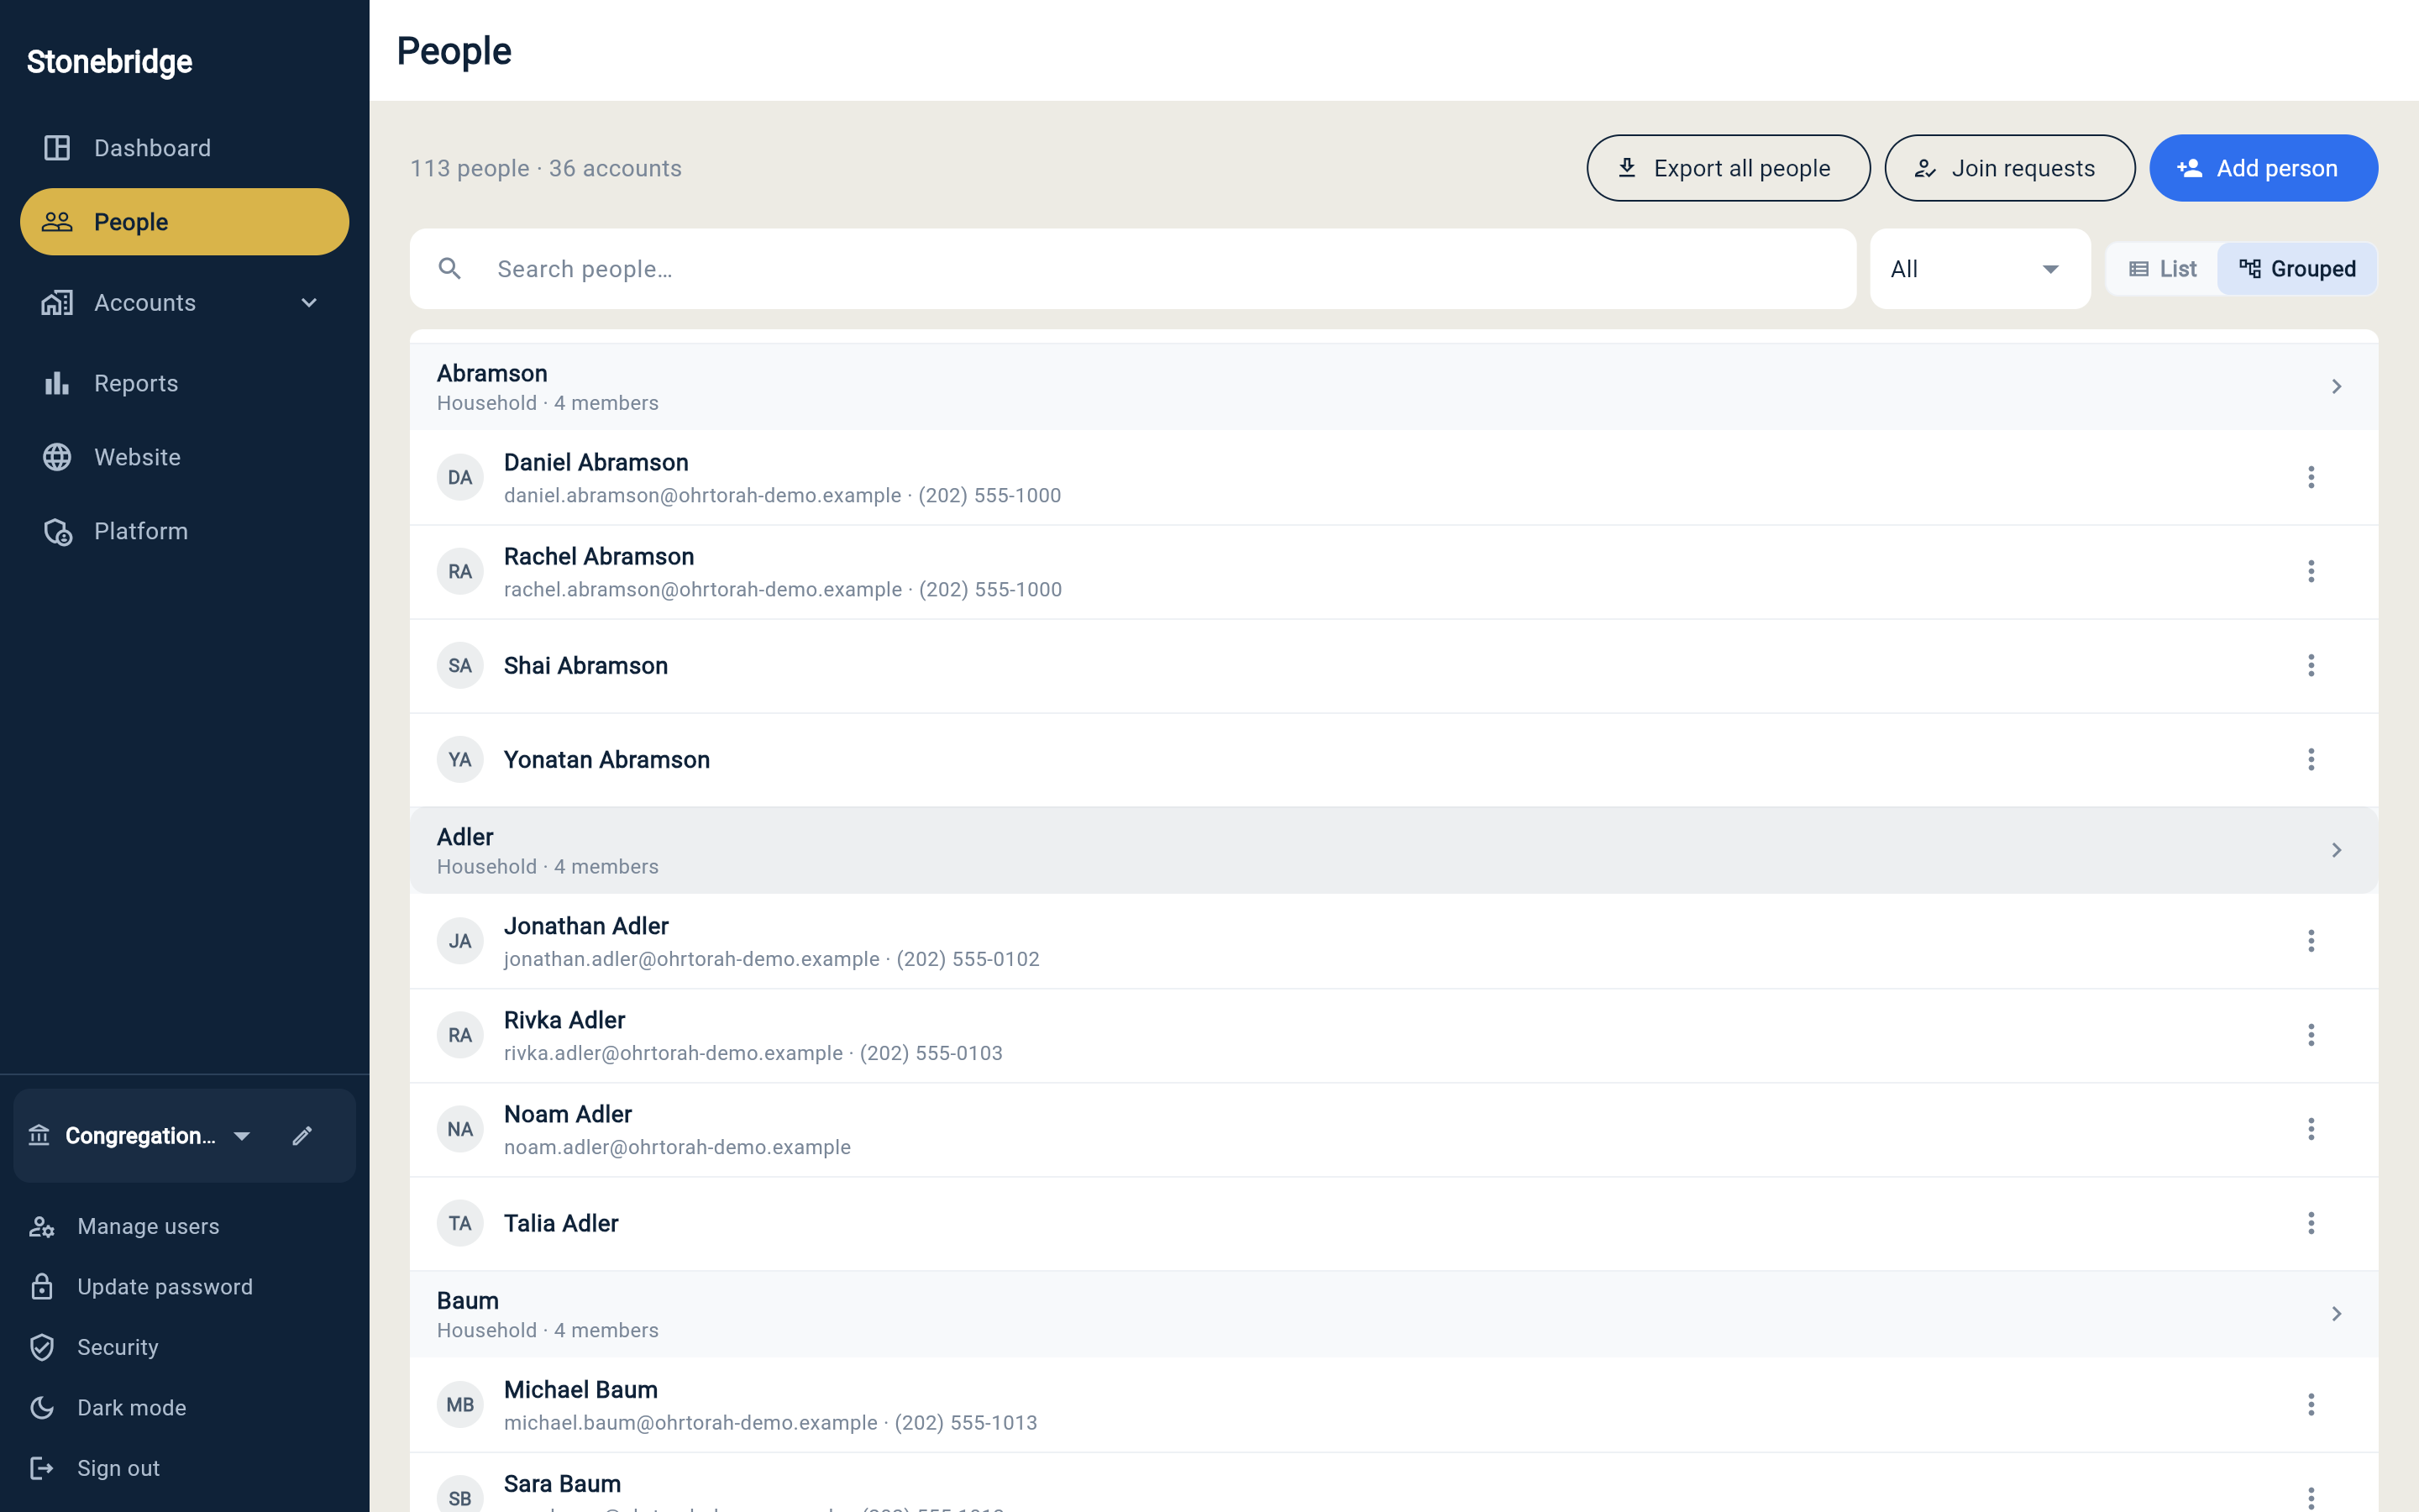
Task: Expand the Accounts sidebar menu chevron
Action: 309,303
